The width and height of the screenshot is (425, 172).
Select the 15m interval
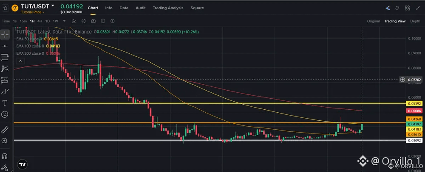pos(23,21)
